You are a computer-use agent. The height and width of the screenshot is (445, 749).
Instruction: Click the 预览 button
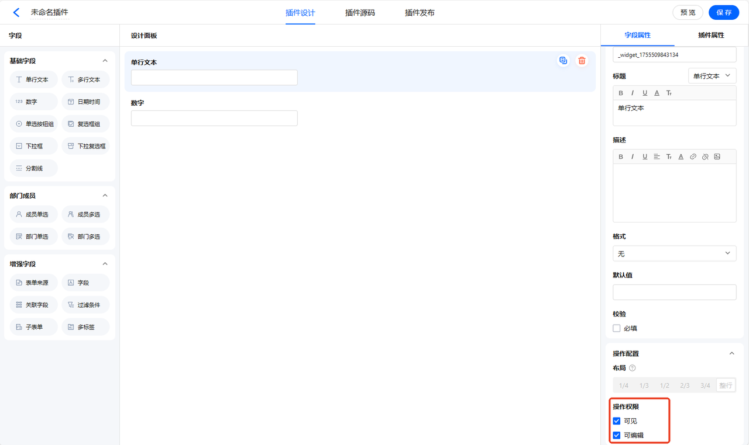click(688, 12)
